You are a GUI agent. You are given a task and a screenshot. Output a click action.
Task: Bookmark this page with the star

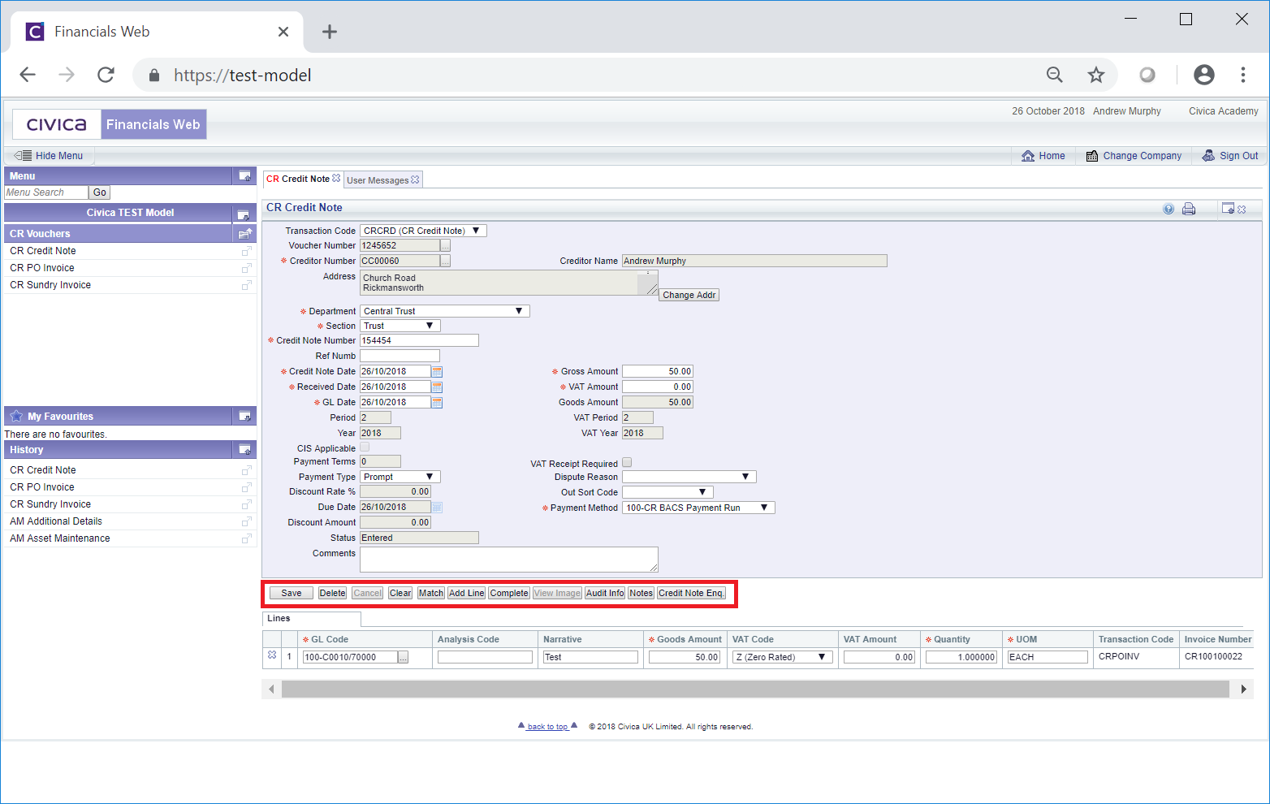pyautogui.click(x=1096, y=76)
